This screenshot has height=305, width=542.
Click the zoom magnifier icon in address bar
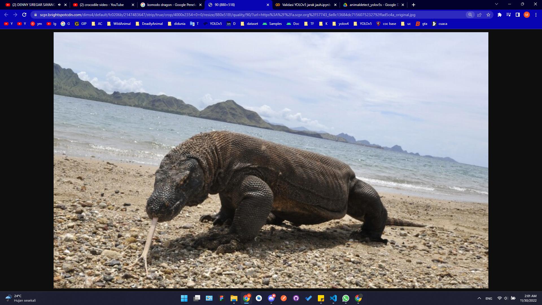470,15
